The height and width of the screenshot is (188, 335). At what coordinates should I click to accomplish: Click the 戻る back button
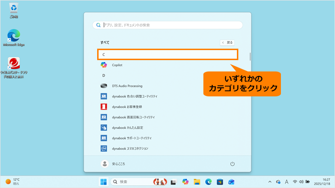pyautogui.click(x=227, y=42)
